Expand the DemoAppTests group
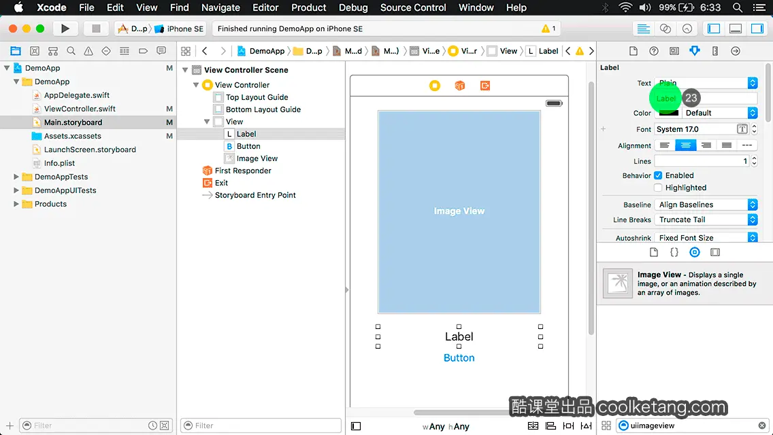Screen dimensions: 773x435 (x=16, y=176)
